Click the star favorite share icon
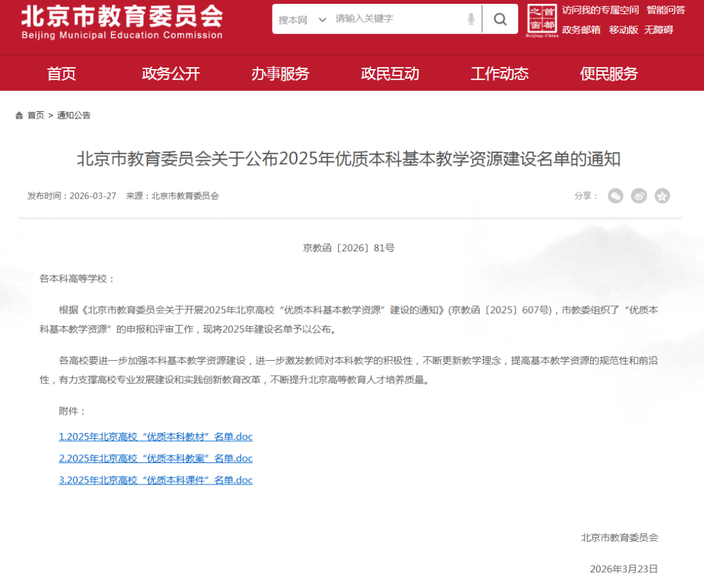704x575 pixels. tap(662, 195)
